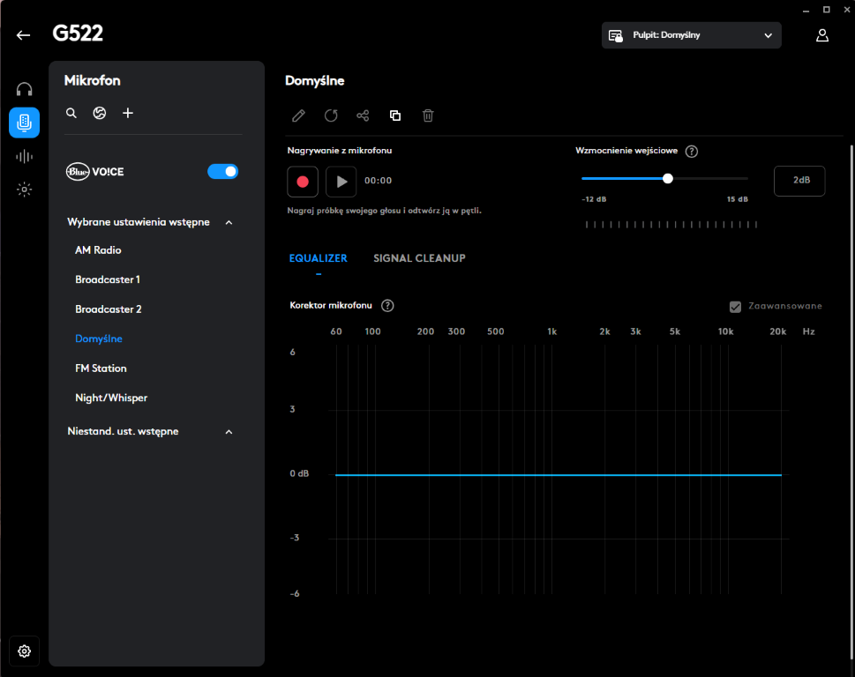The width and height of the screenshot is (855, 677).
Task: Open the lighting icon in the sidebar
Action: click(24, 189)
